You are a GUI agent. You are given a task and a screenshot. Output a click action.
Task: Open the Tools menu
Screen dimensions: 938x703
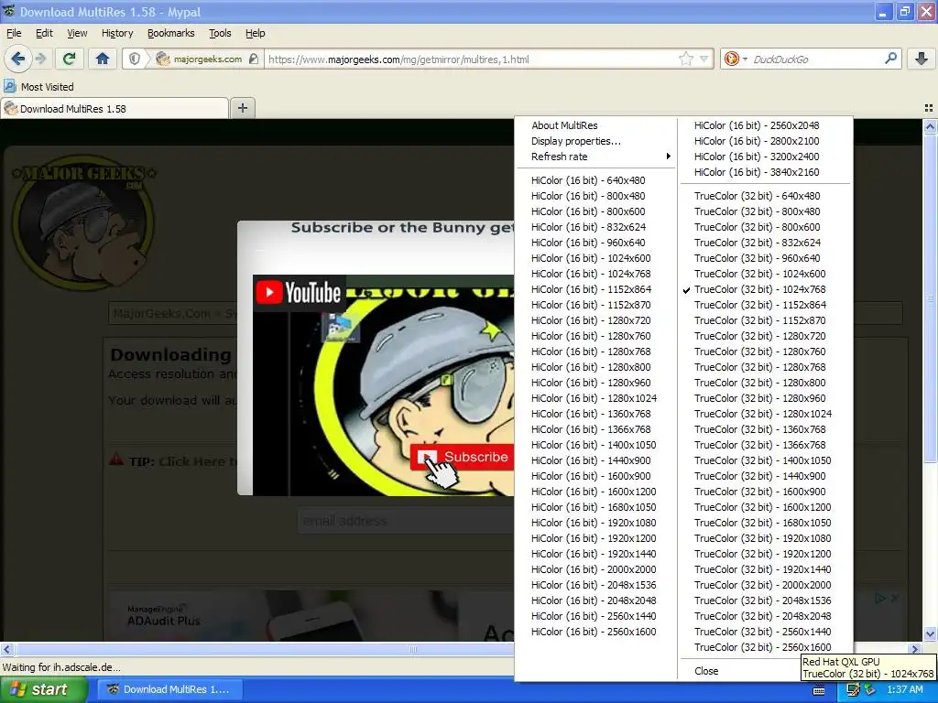coord(220,33)
